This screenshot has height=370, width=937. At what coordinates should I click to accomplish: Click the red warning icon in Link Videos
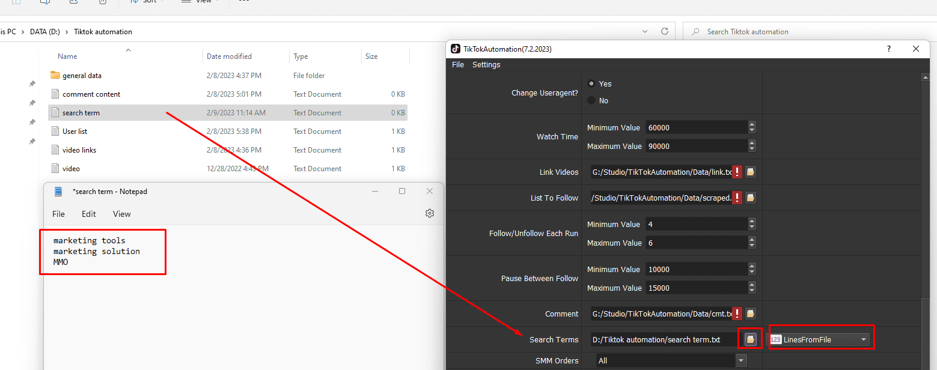737,172
